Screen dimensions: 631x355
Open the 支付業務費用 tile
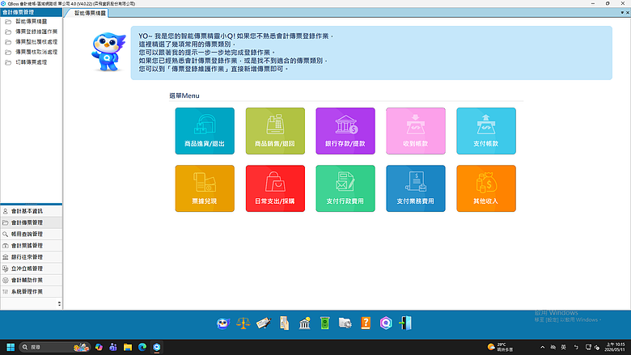(x=416, y=188)
